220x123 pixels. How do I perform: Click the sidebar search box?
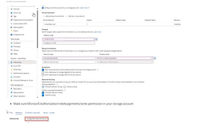[23, 6]
